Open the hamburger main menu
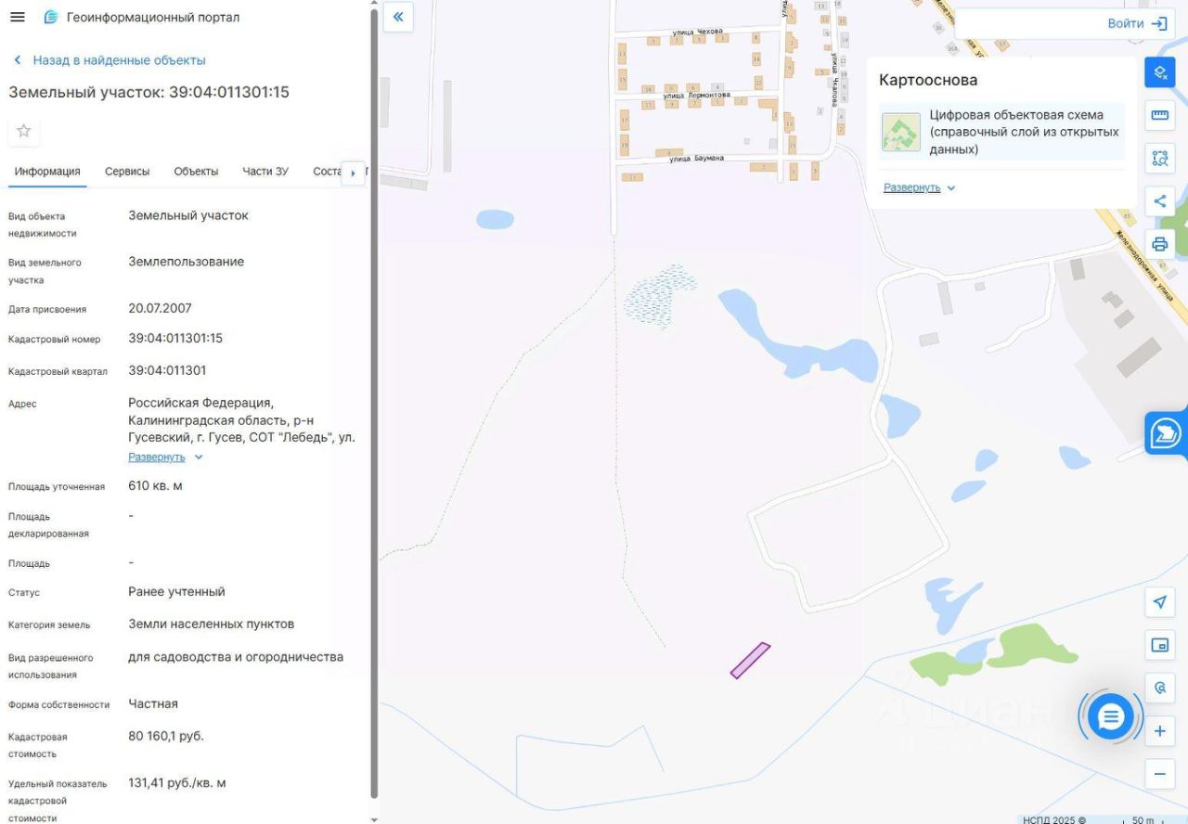The height and width of the screenshot is (824, 1188). tap(17, 17)
